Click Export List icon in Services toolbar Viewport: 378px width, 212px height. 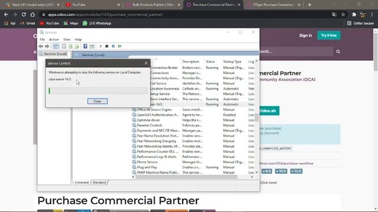tap(77, 46)
